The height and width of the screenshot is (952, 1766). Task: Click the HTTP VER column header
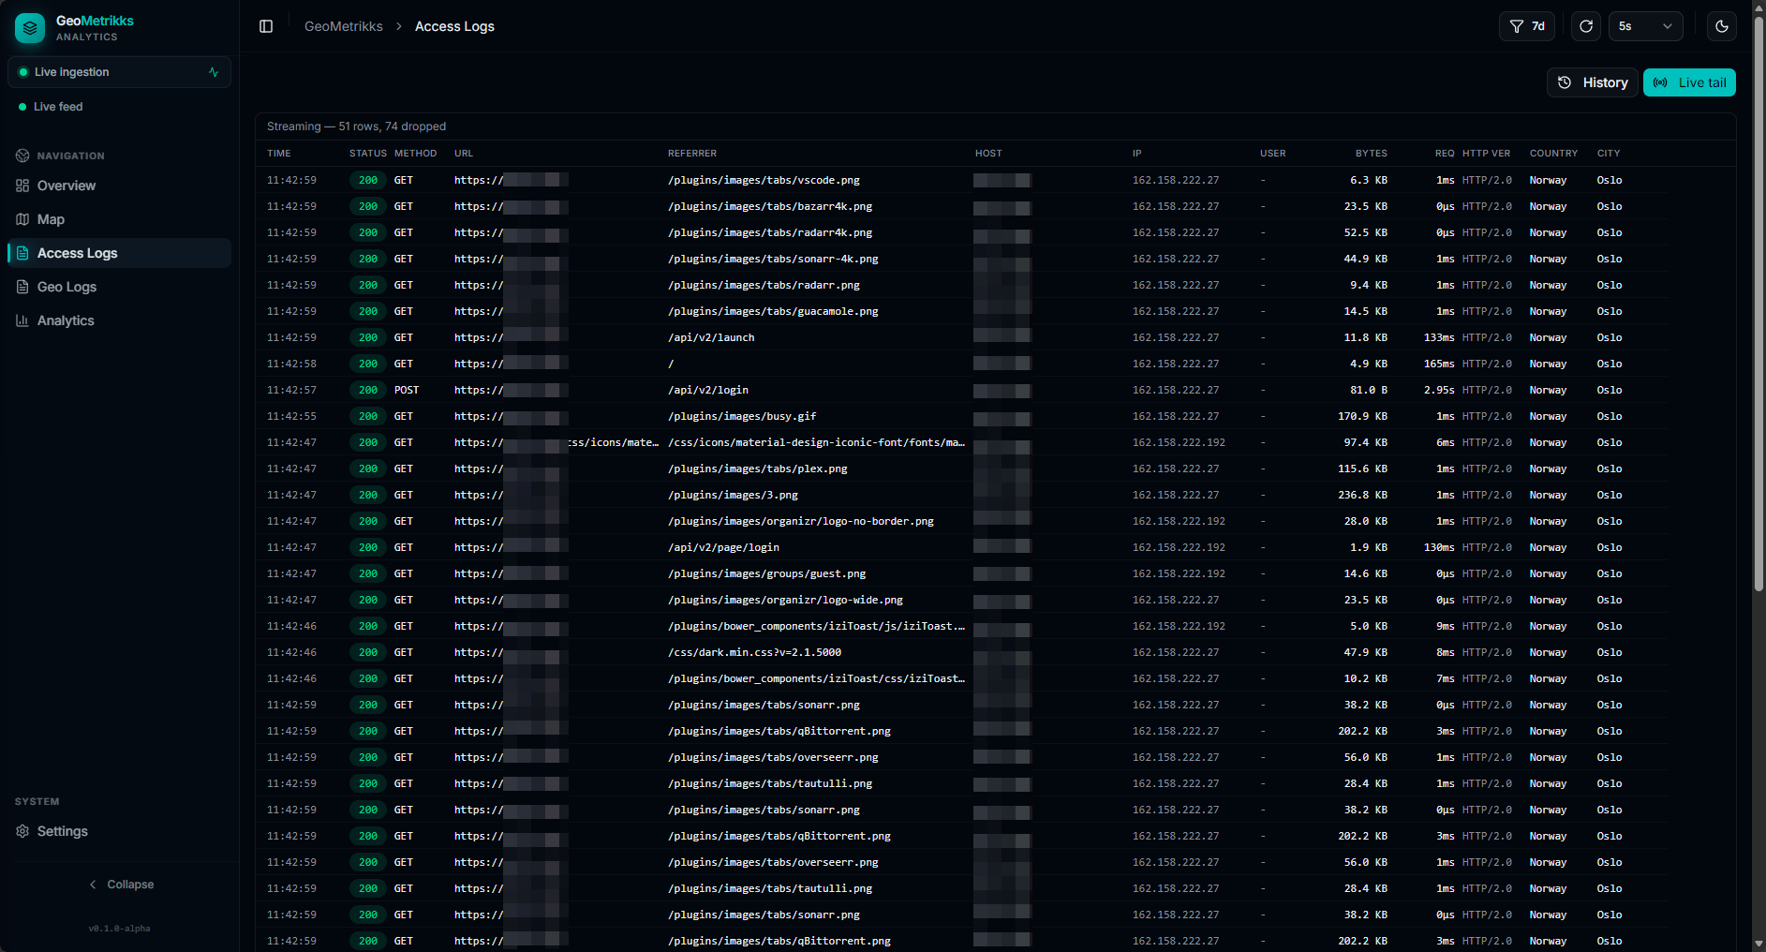click(1487, 154)
